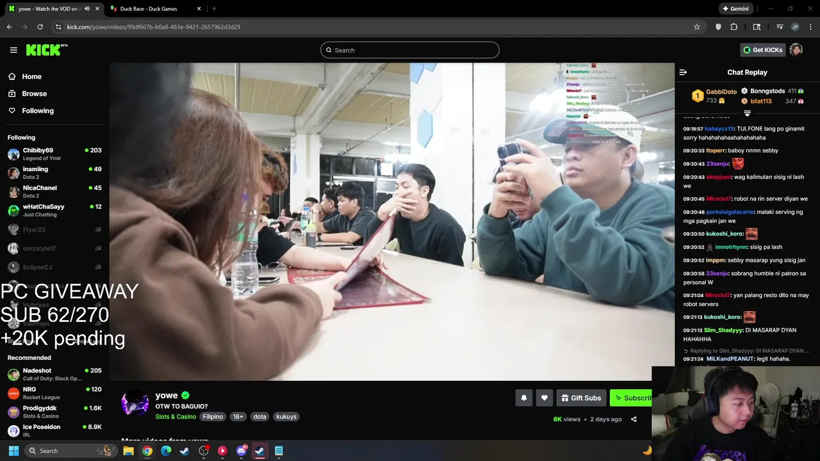This screenshot has width=820, height=461.
Task: Click bilat113 in gift leaderboard
Action: 761,101
